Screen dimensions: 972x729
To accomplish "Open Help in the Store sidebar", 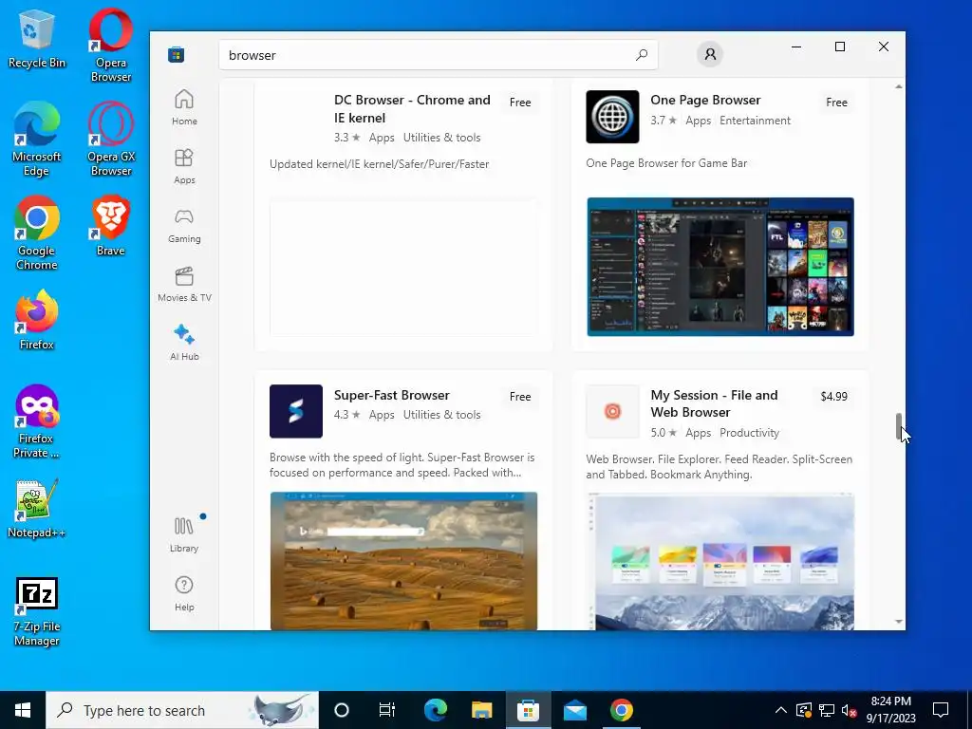I will tap(184, 594).
